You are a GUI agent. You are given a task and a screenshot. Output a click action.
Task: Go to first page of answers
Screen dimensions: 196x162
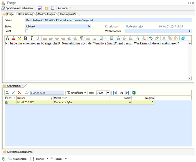(115, 93)
